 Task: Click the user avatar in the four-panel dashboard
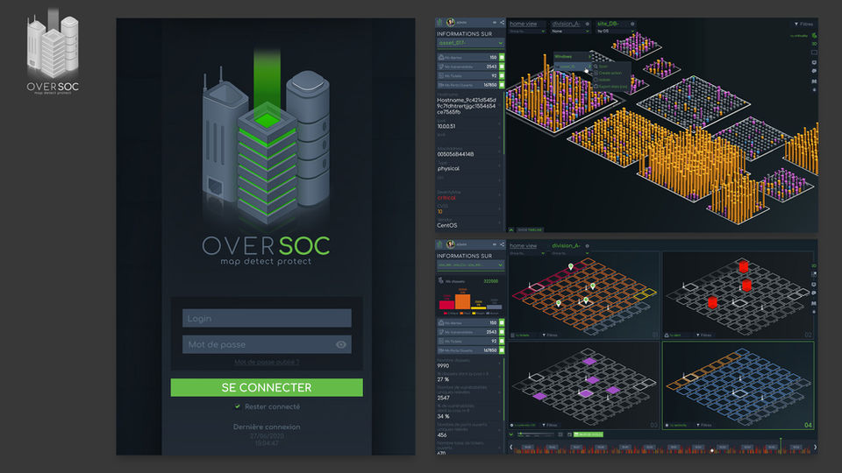[451, 244]
